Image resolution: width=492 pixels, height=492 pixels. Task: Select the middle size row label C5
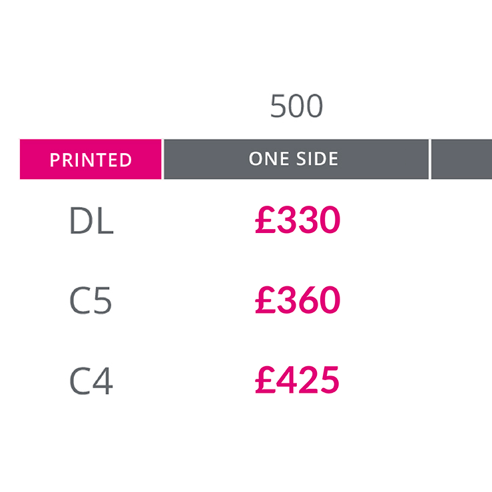click(x=91, y=301)
